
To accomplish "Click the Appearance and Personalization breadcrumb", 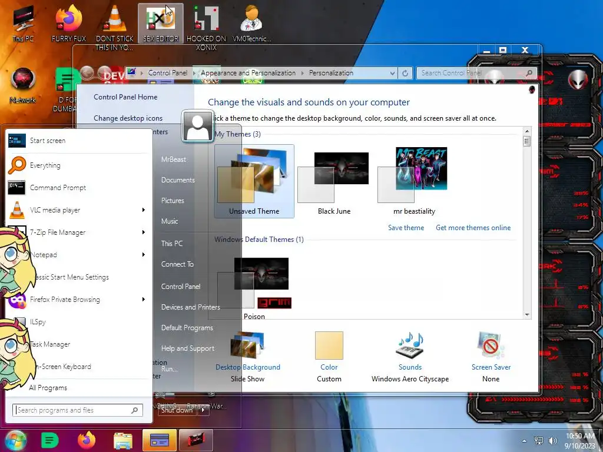I will pos(248,73).
